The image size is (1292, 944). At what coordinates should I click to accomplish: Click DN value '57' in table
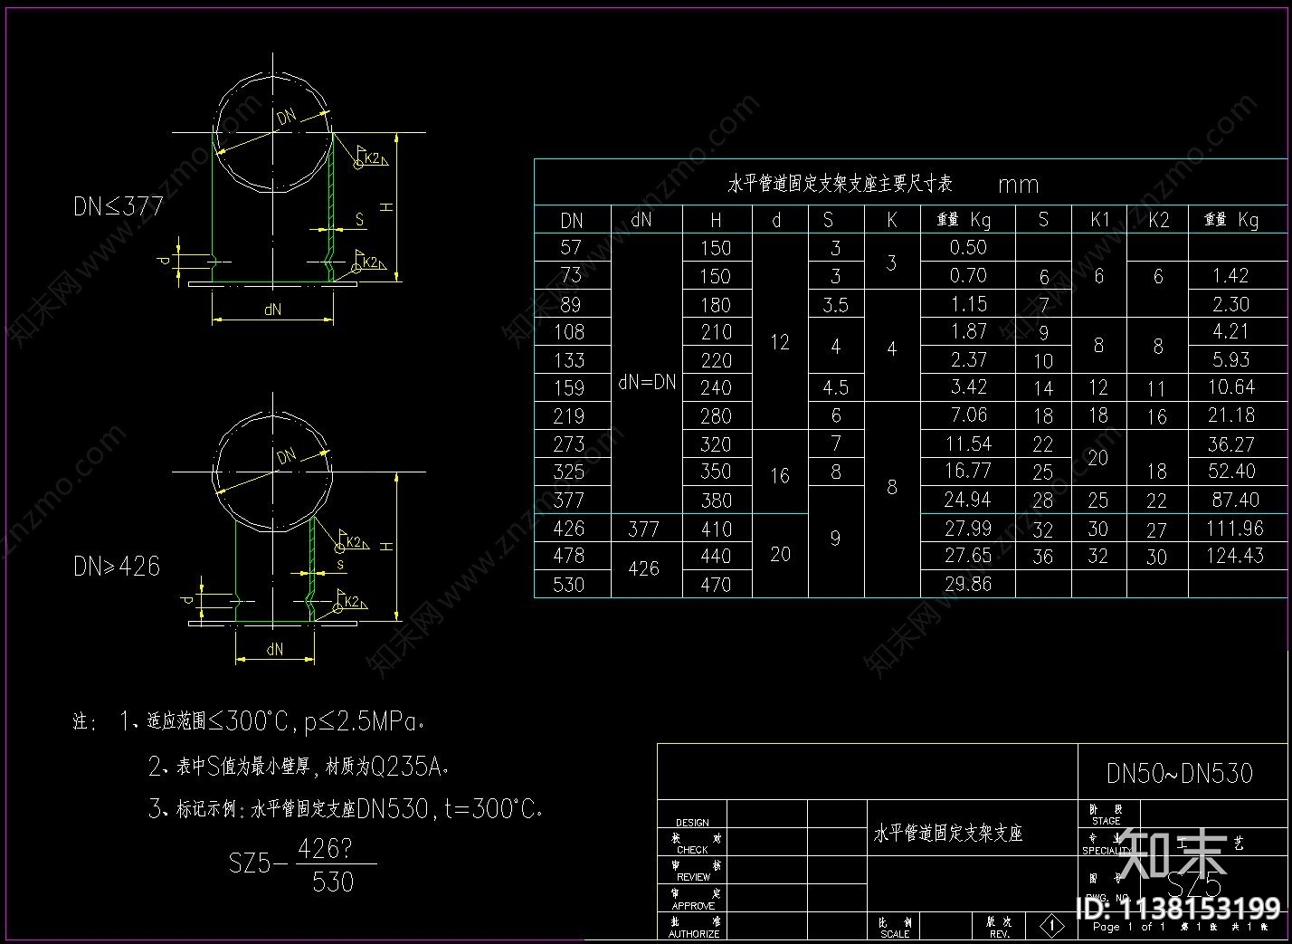click(x=571, y=247)
